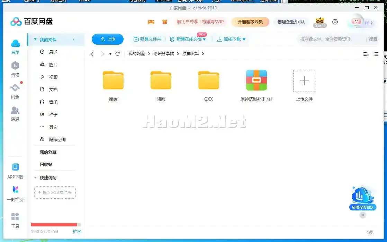387x242 pixels.
Task: Go back with the left arrow
Action: (x=92, y=54)
